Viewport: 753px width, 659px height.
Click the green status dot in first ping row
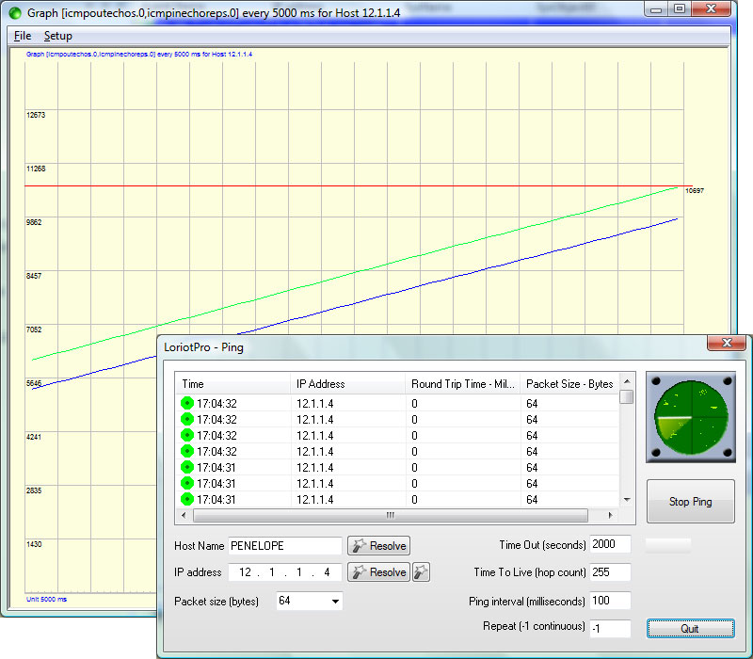point(186,404)
